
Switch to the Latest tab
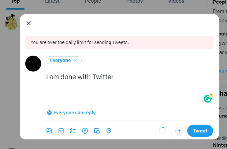[x=52, y=2]
